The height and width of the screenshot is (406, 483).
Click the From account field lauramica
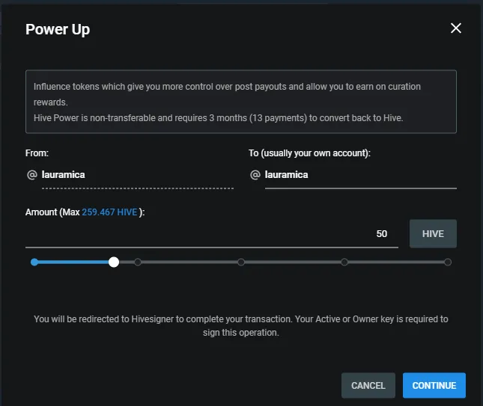137,175
